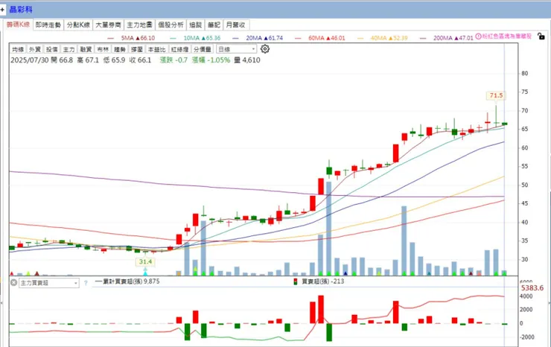
Task: Toggle the 布林 bands button
Action: click(x=103, y=49)
